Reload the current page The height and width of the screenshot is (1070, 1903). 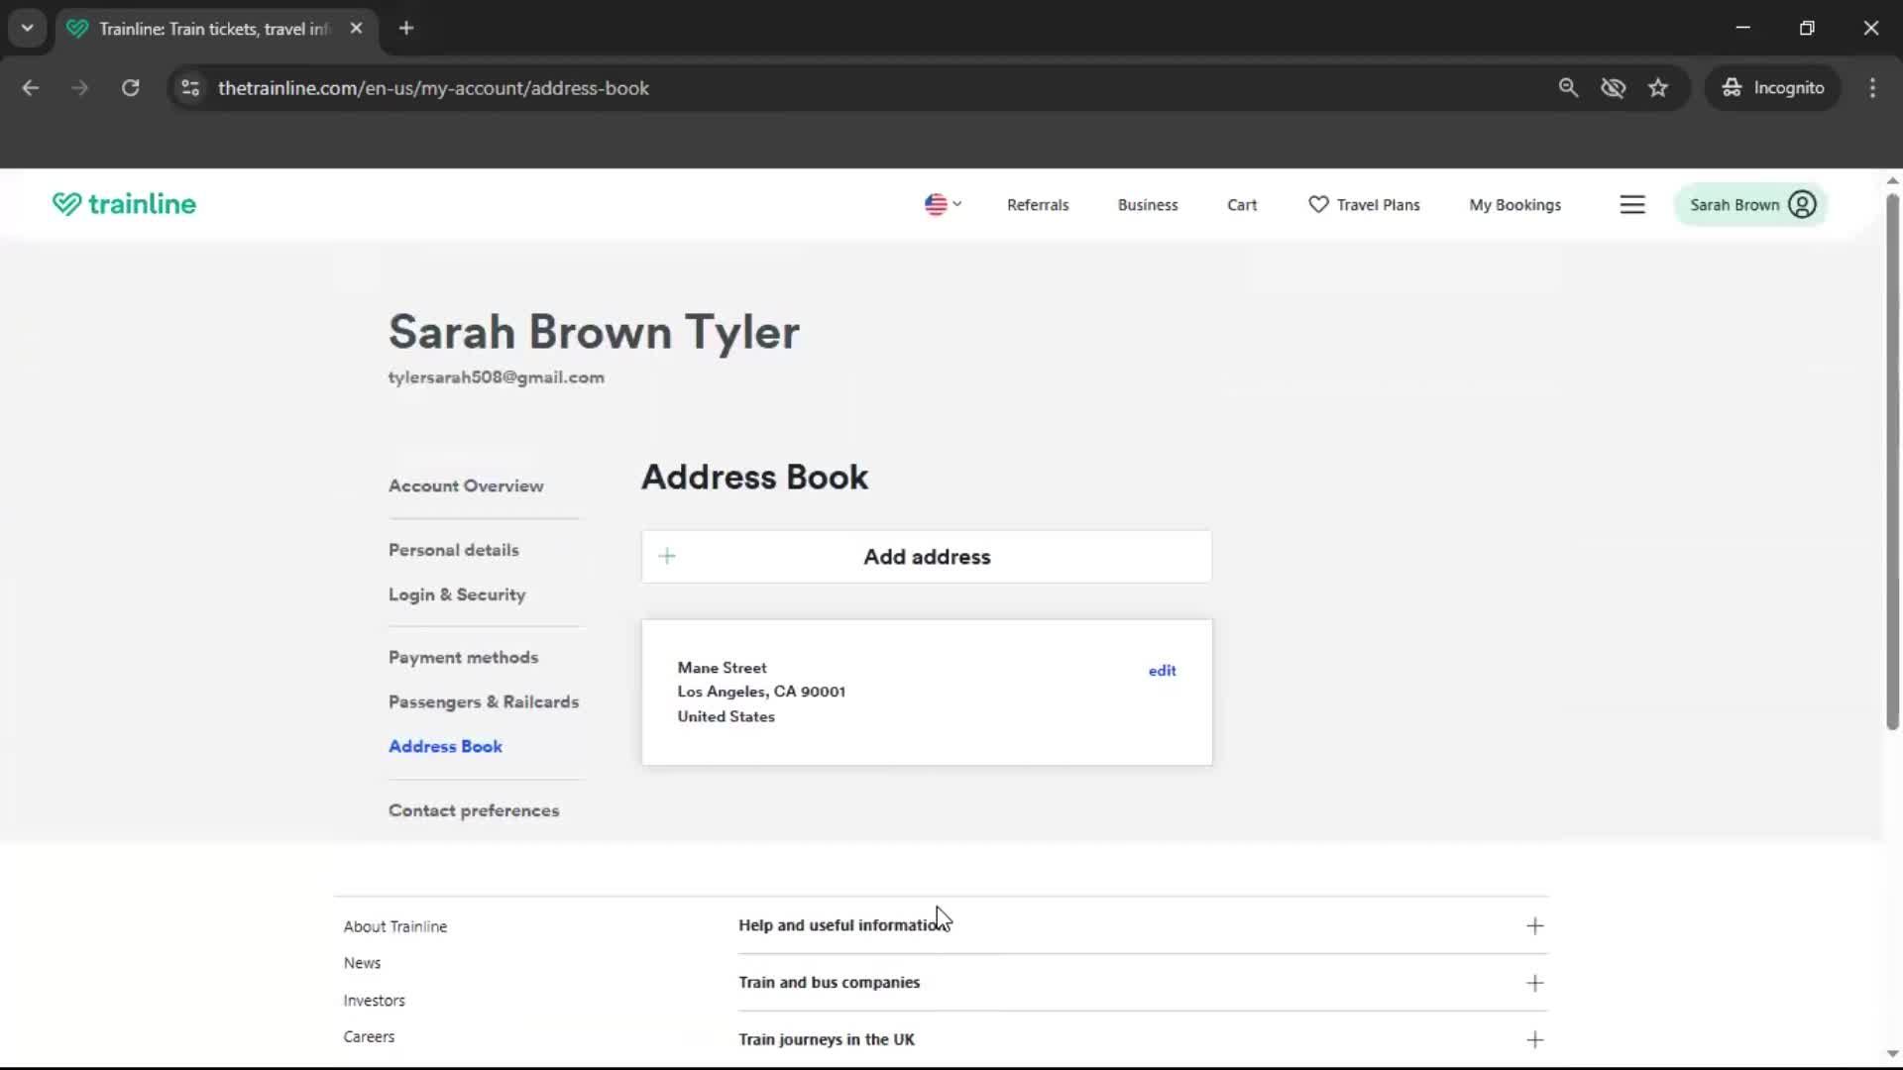(130, 87)
